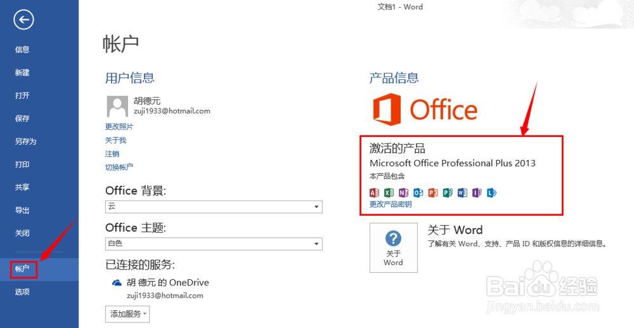Viewport: 634px width, 328px height.
Task: Click the Publisher icon in product list
Action: [448, 193]
